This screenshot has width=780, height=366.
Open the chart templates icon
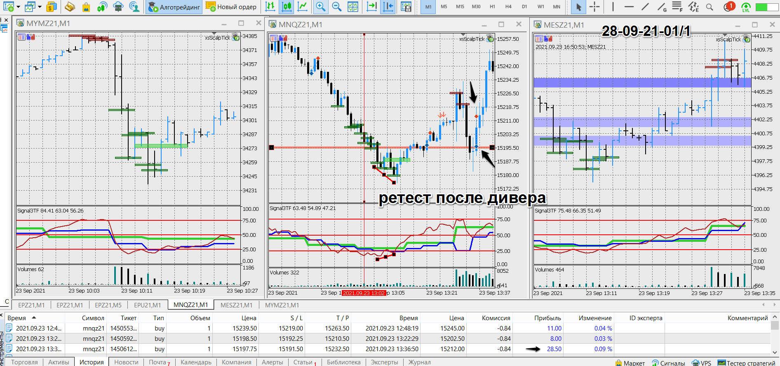click(406, 7)
